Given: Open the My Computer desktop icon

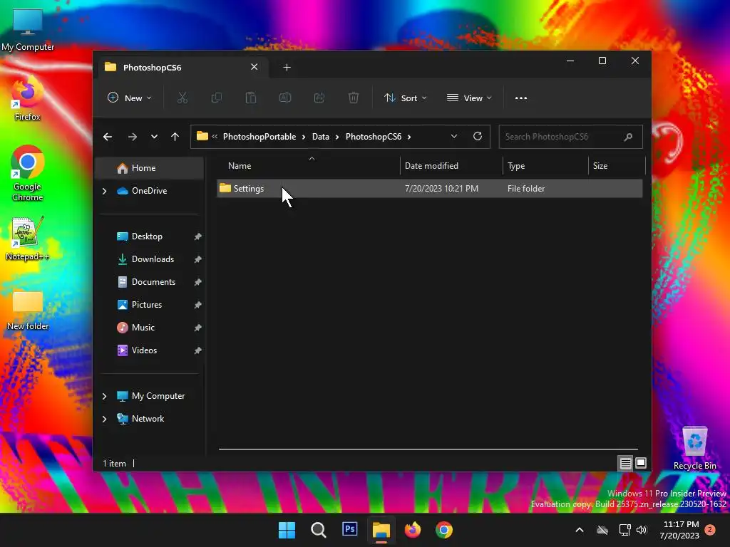Looking at the screenshot, I should pos(28,31).
